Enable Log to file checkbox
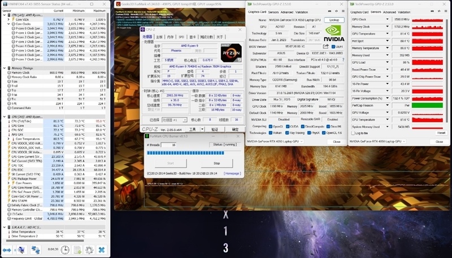 click(353, 133)
